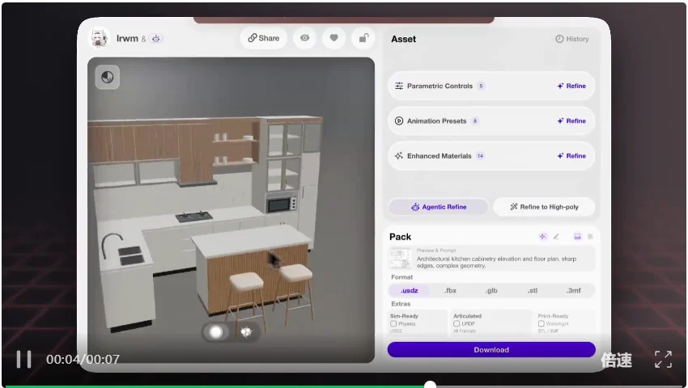Screen dimensions: 688x388
Task: Click the Pack section heading
Action: 400,237
